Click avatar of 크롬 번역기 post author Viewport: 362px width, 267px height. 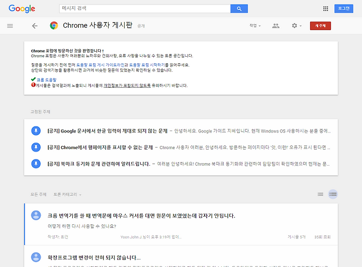coord(36,215)
